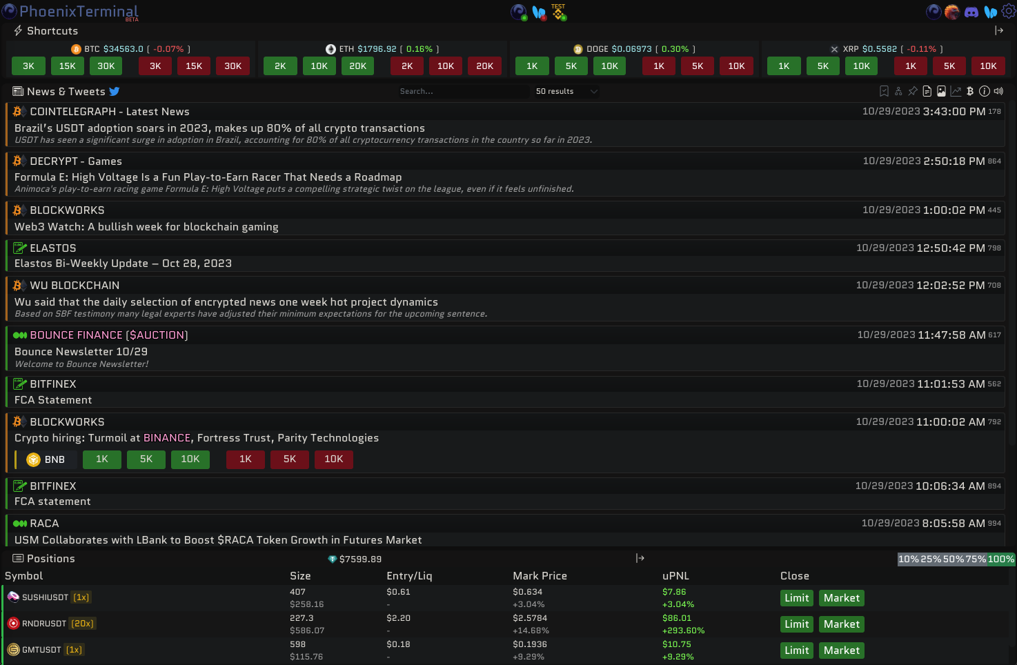Screen dimensions: 1017x665
Task: Click the Bitcoin icon beside COINTELEGRAPH headline
Action: pos(19,111)
